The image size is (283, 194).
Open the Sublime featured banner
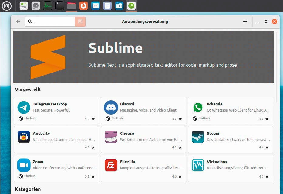pos(143,57)
